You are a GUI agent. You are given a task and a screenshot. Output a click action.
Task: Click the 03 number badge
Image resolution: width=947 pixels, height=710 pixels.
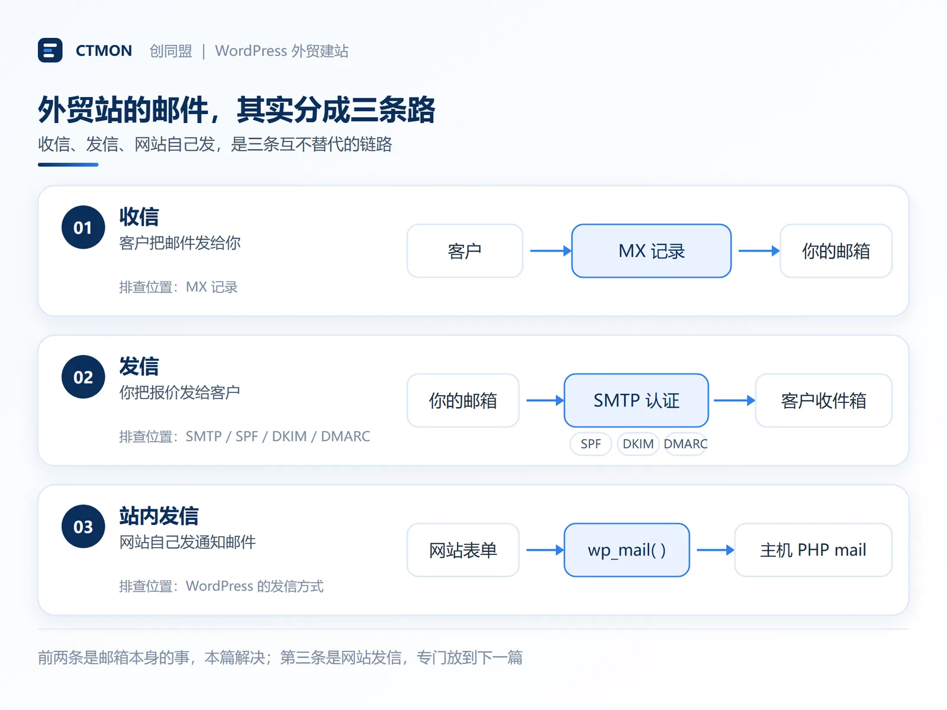point(83,527)
